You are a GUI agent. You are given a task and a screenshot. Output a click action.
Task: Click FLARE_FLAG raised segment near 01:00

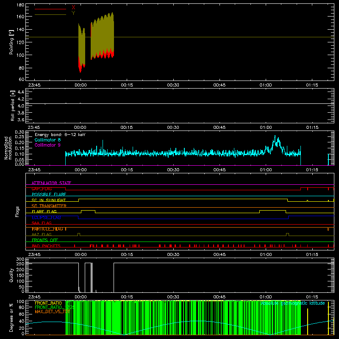pyautogui.click(x=272, y=210)
